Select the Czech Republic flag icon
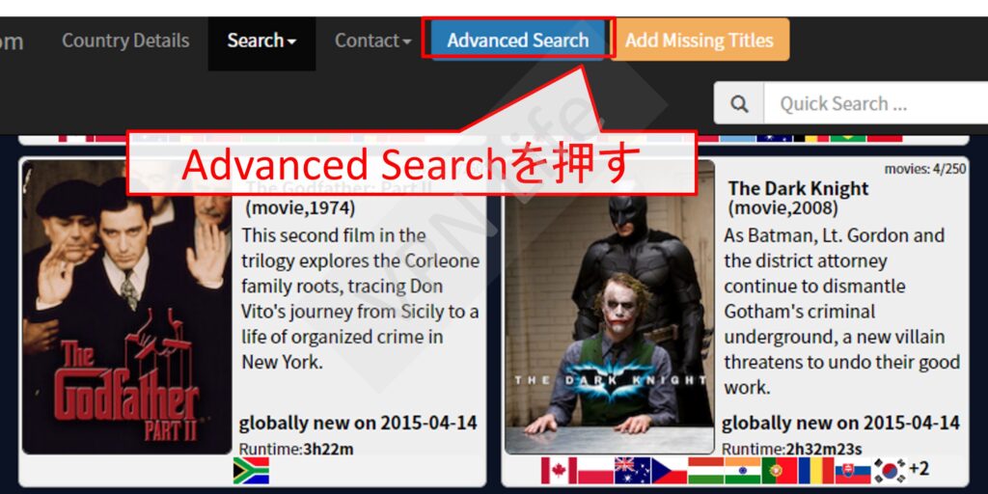This screenshot has height=494, width=988. 669,471
